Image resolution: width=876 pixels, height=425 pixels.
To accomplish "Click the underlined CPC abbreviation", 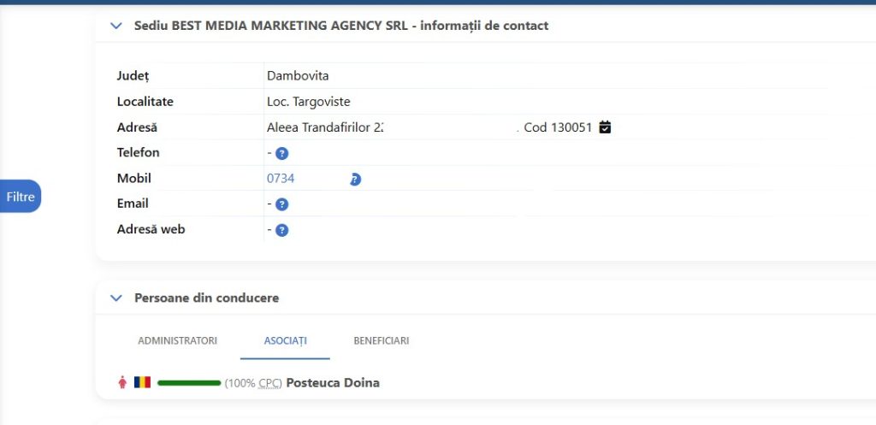I will [269, 383].
